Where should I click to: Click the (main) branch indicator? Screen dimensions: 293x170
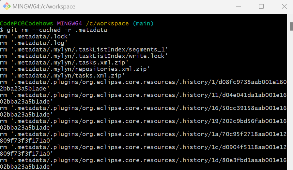[x=143, y=23]
